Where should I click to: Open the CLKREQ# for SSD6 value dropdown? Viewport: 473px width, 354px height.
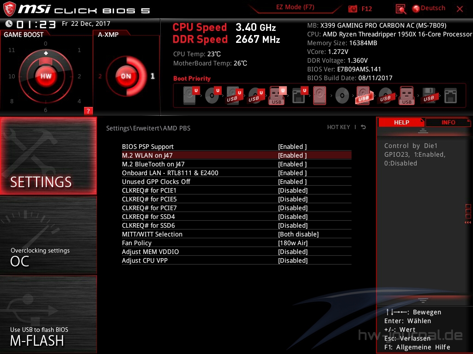[292, 225]
